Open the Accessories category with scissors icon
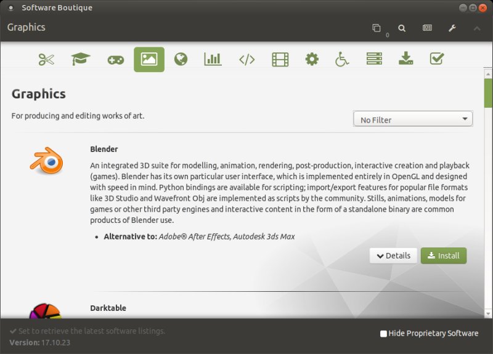 pos(47,59)
